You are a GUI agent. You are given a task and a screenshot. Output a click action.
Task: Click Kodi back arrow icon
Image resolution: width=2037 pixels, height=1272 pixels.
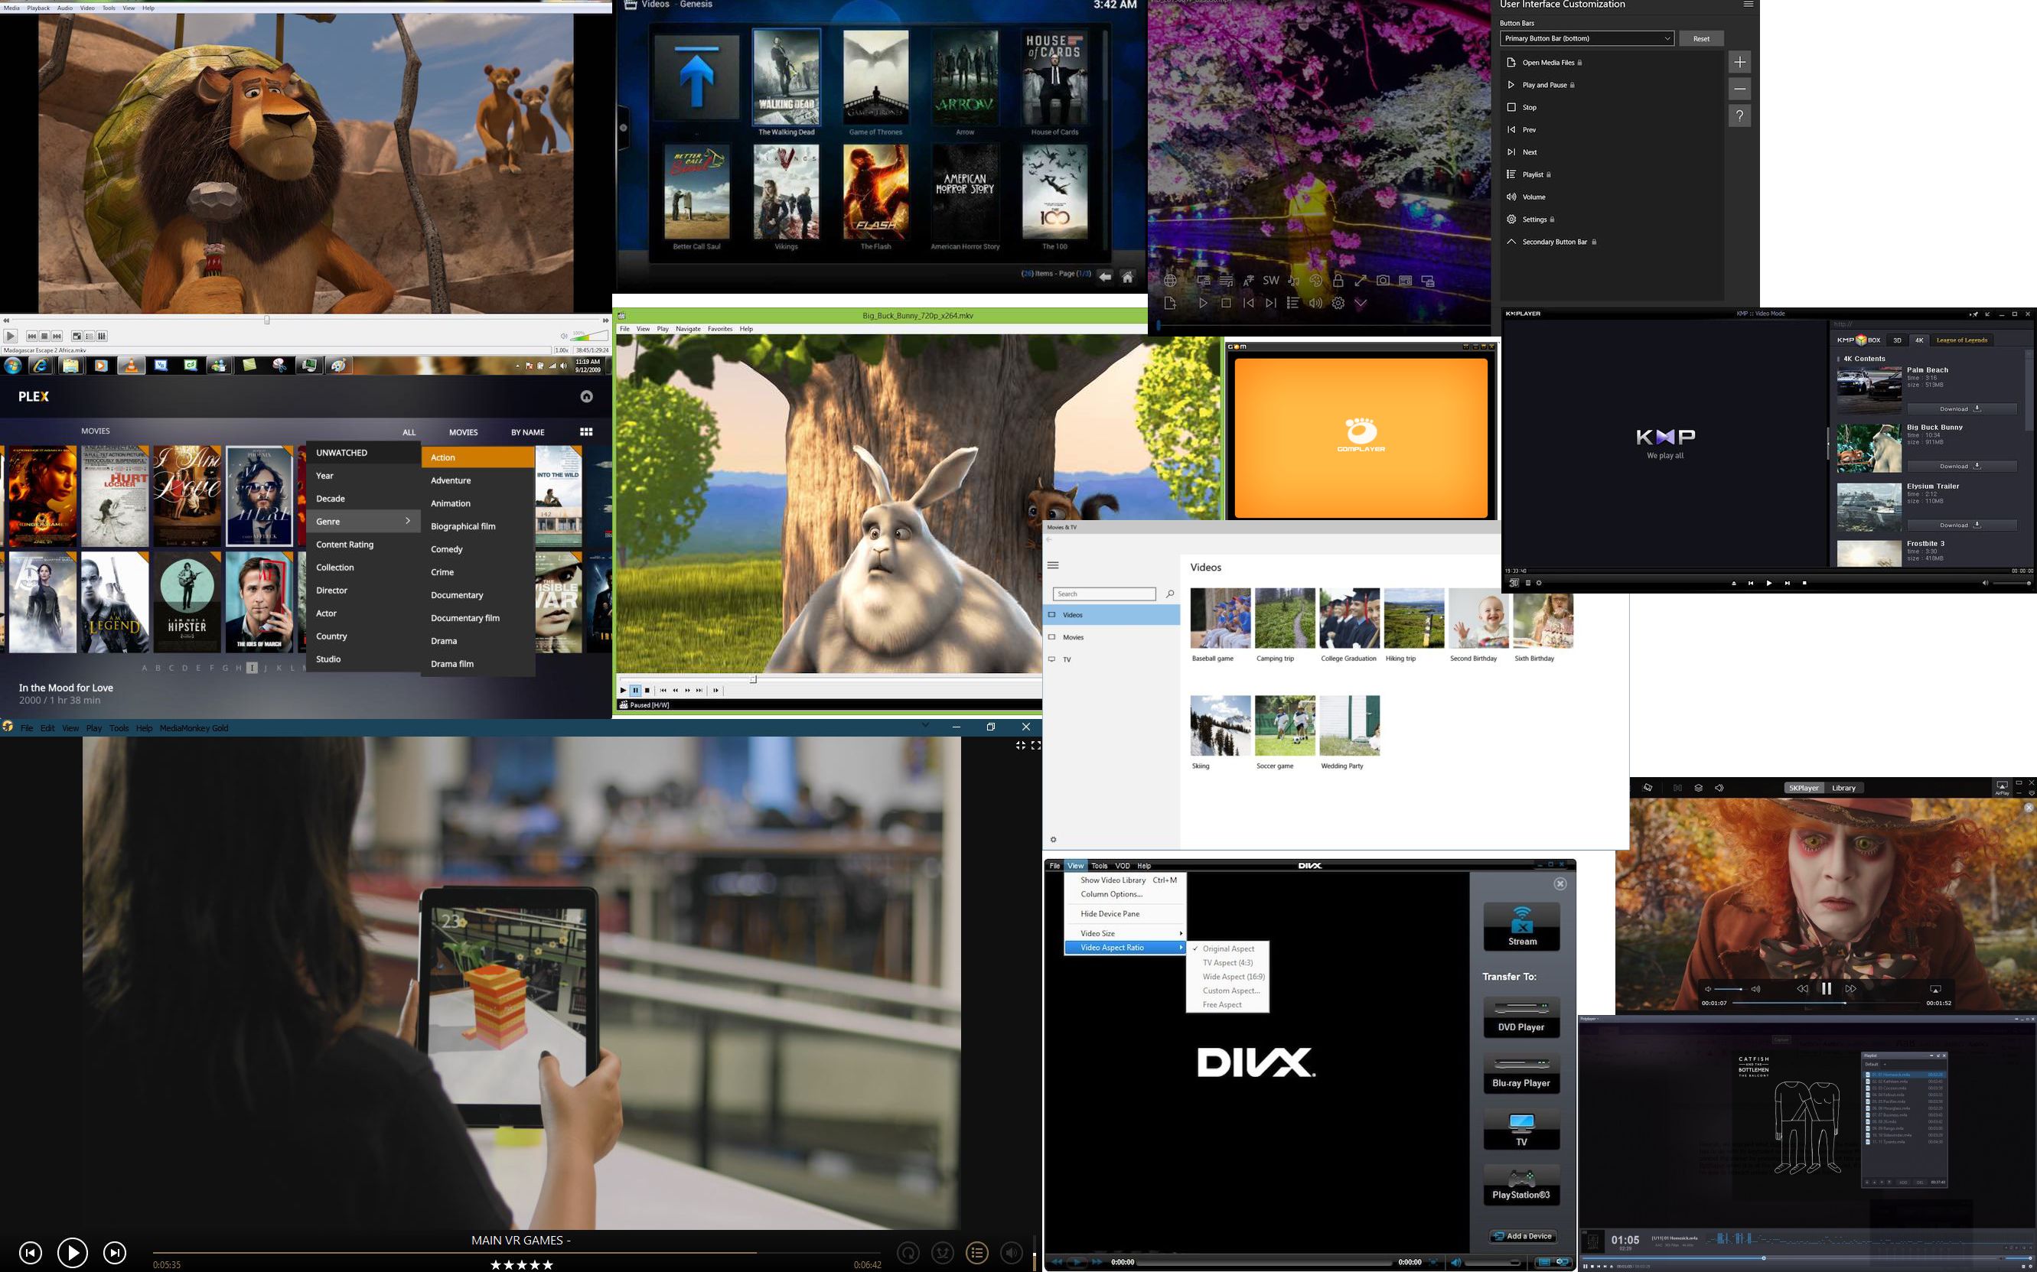[1105, 276]
